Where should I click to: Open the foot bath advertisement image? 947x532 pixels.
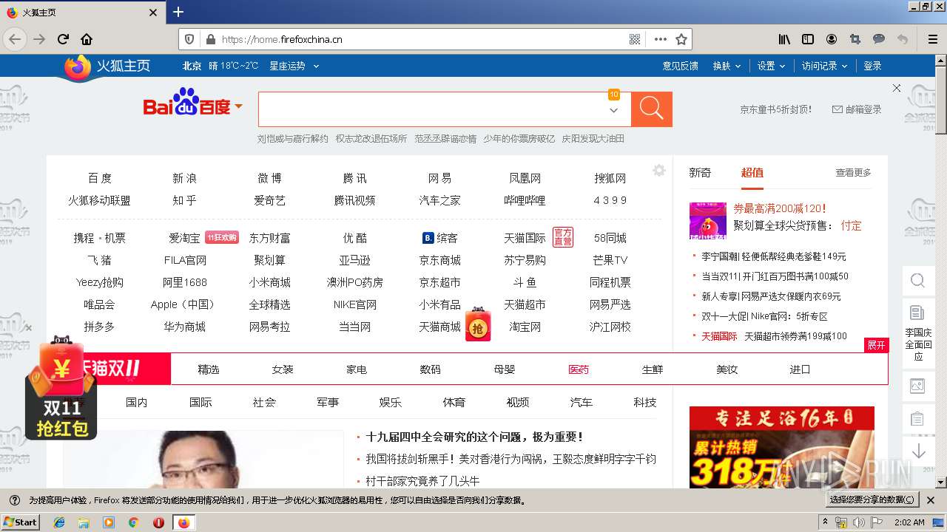(782, 447)
